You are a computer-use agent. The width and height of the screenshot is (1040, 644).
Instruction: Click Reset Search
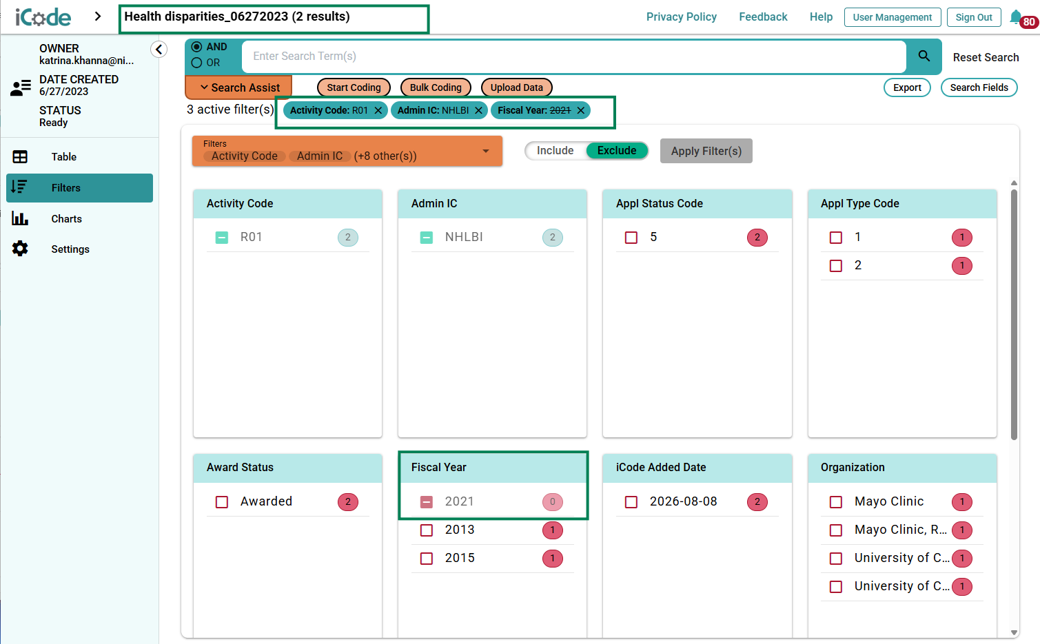[x=986, y=57]
